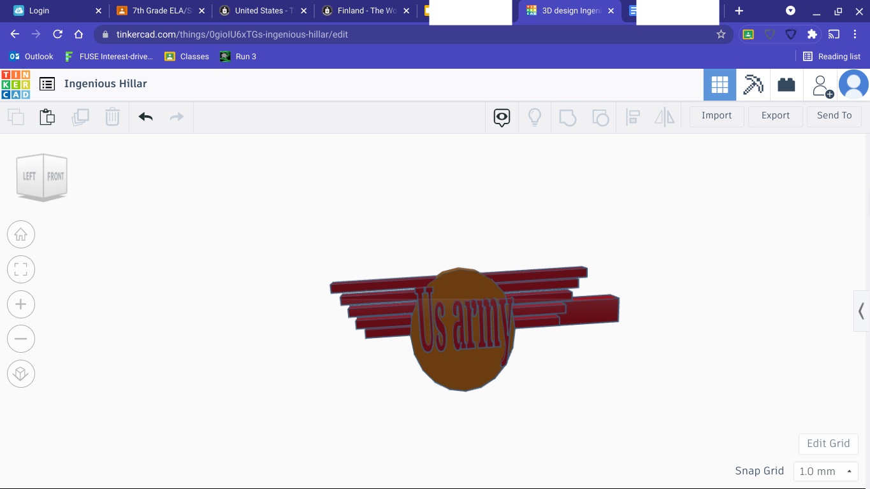Go to browser home page
Screen dimensions: 870x489
[78, 34]
